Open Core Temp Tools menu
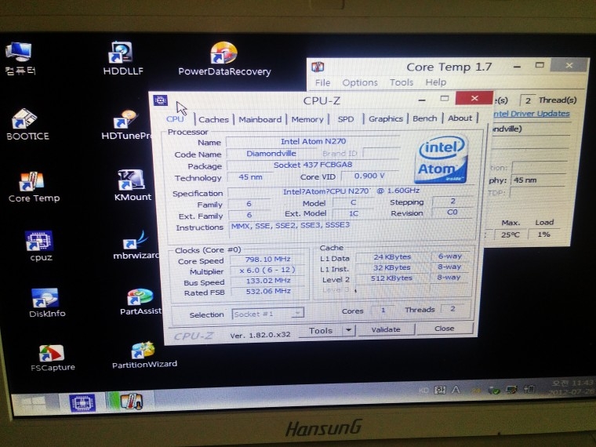This screenshot has width=596, height=447. coord(402,82)
